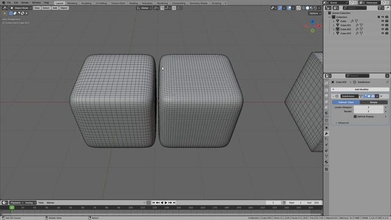Open the Tool properties tab icon
Viewport: 391px width, 220px height.
coord(326,84)
